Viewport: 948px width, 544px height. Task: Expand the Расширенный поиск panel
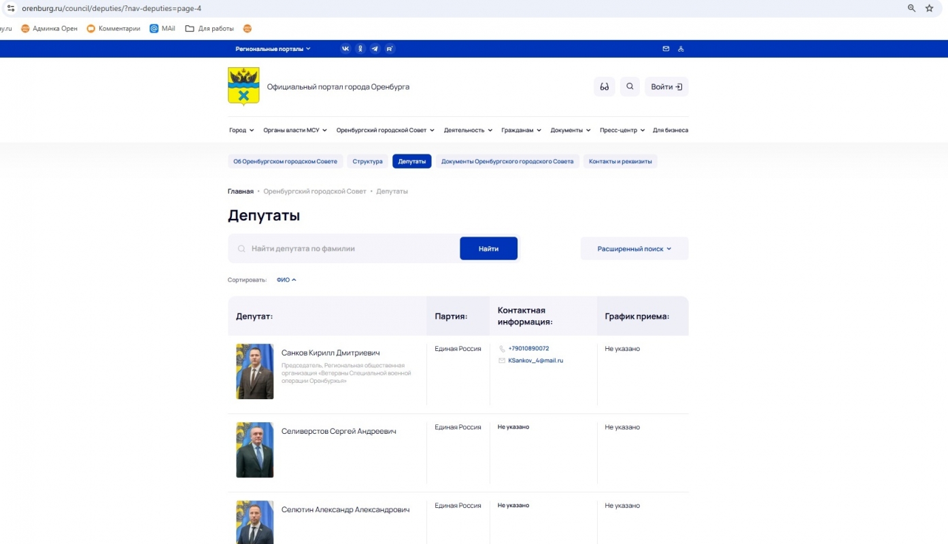click(634, 249)
